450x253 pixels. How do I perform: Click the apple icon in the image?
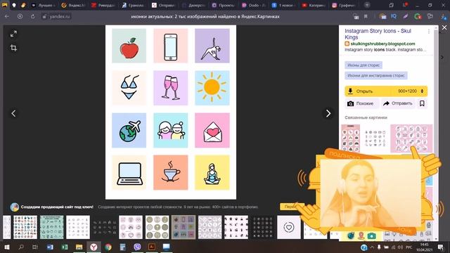(129, 46)
